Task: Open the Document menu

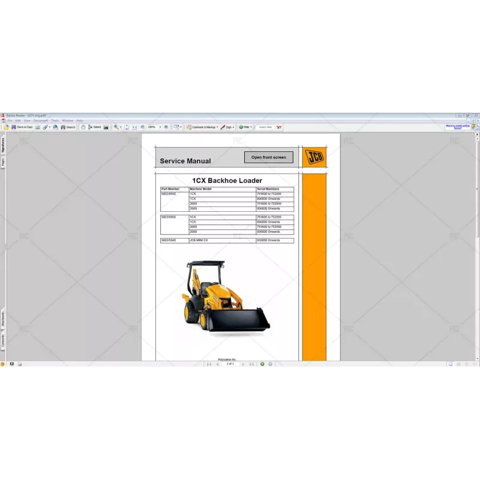Action: pos(40,119)
